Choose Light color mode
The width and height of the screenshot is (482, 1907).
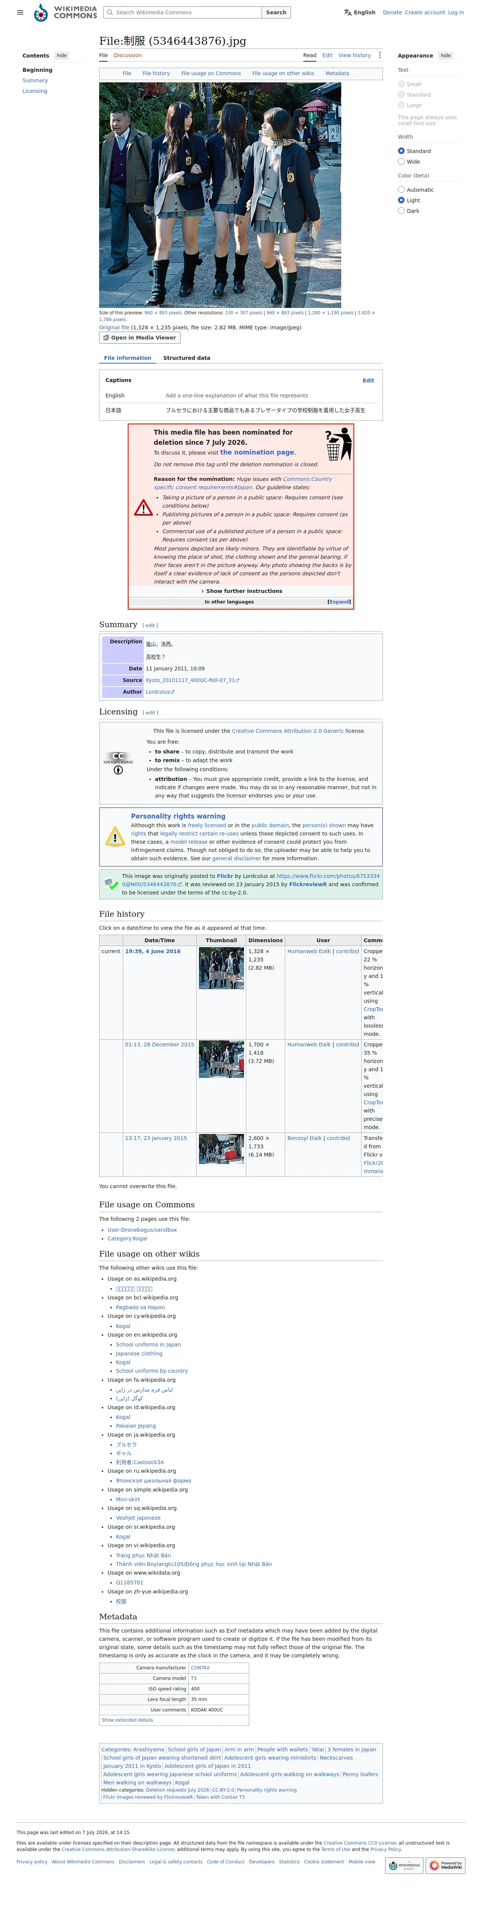tap(401, 201)
